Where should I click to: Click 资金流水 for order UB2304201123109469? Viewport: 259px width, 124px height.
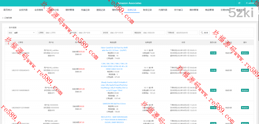[x=245, y=108]
